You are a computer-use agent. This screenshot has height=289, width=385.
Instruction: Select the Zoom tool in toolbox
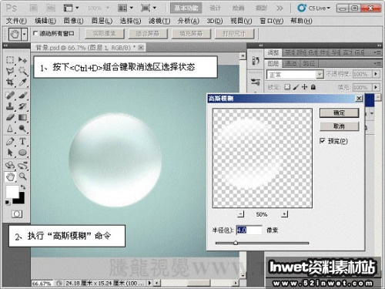click(x=22, y=176)
